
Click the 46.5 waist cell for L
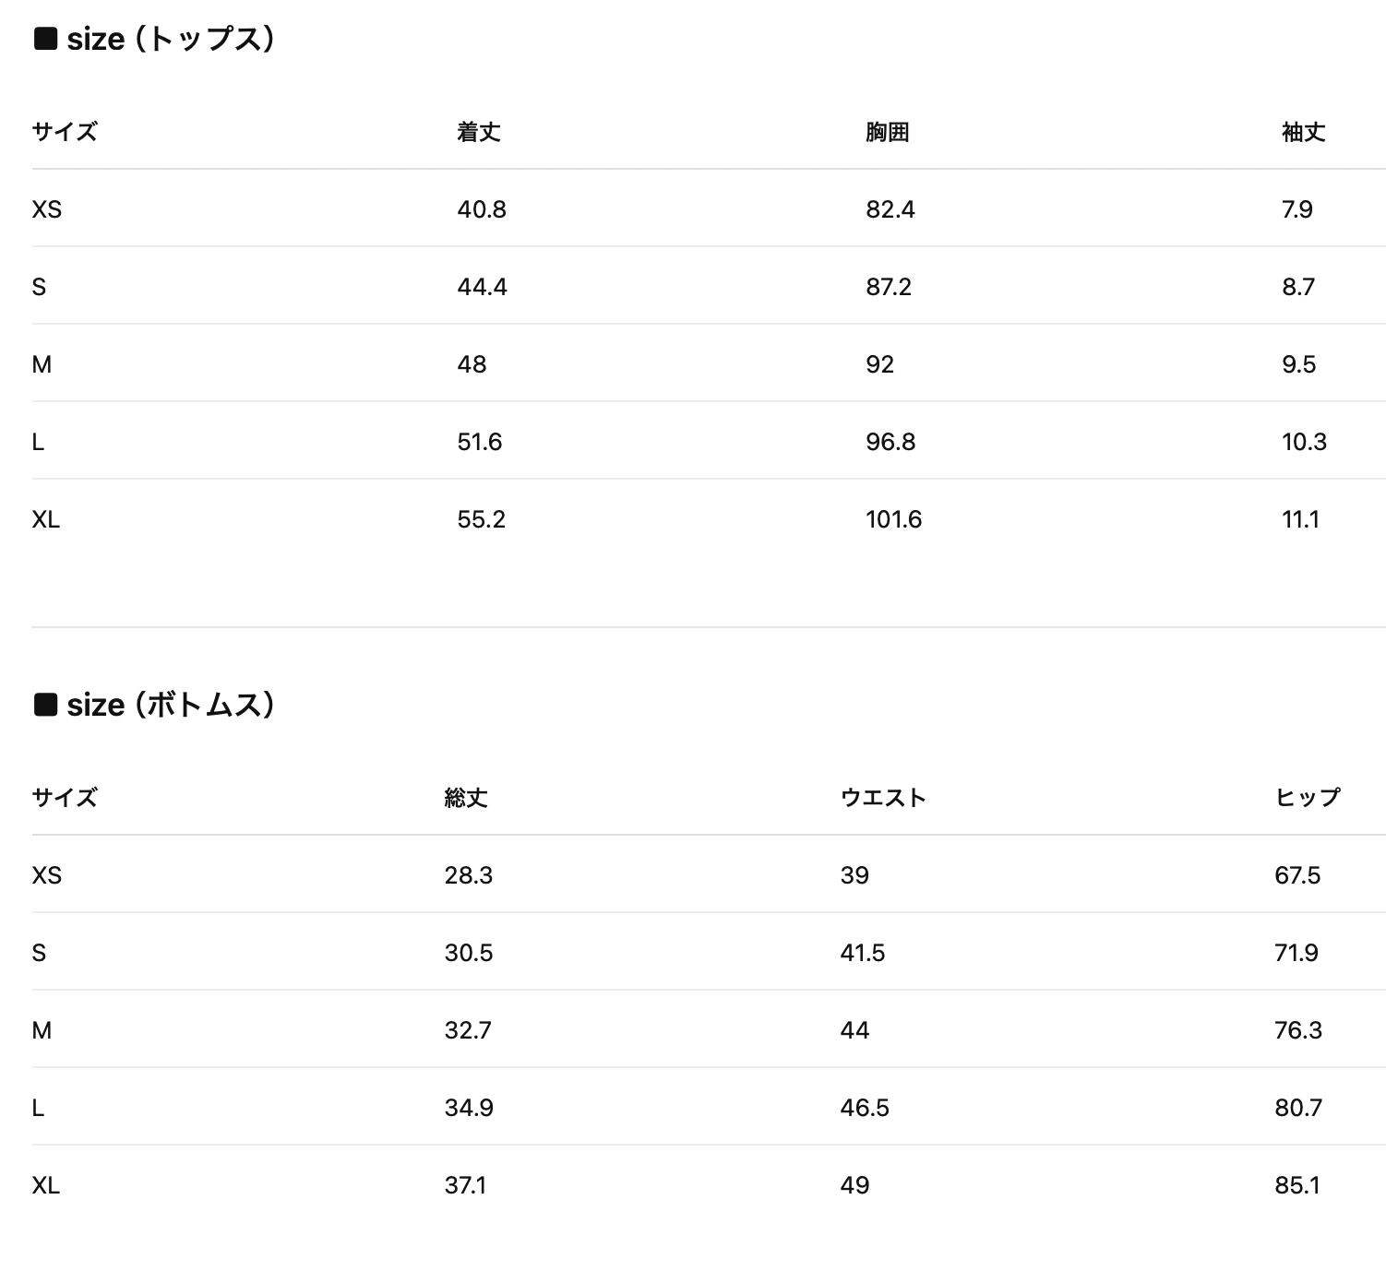tap(865, 1108)
